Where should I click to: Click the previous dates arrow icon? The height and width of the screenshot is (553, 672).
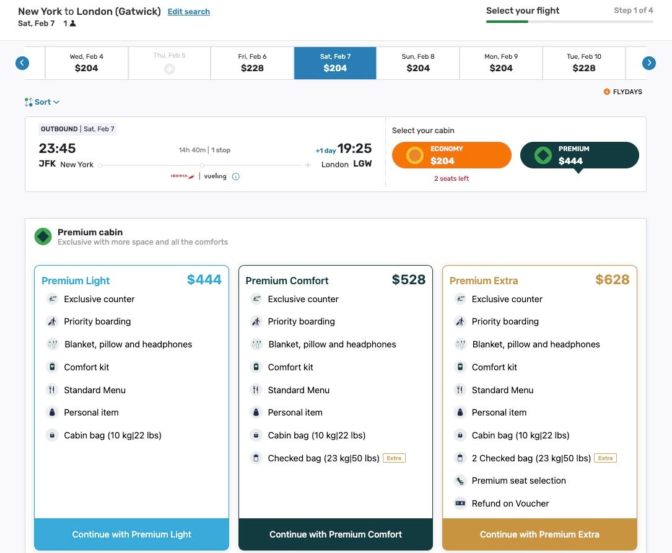(22, 63)
